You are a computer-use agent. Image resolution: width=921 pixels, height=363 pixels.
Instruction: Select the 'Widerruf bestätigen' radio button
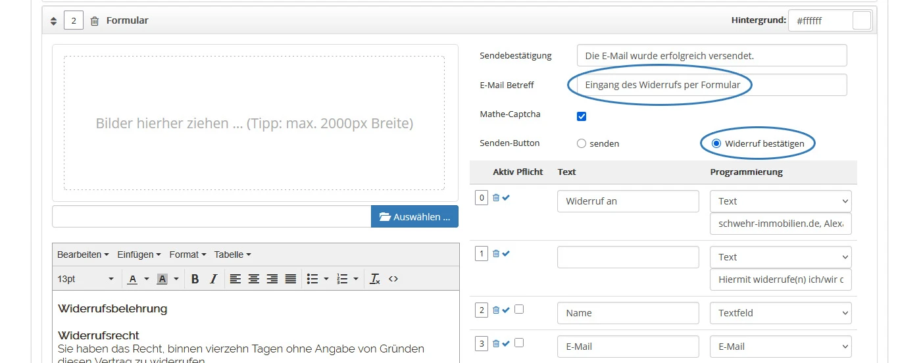[716, 143]
